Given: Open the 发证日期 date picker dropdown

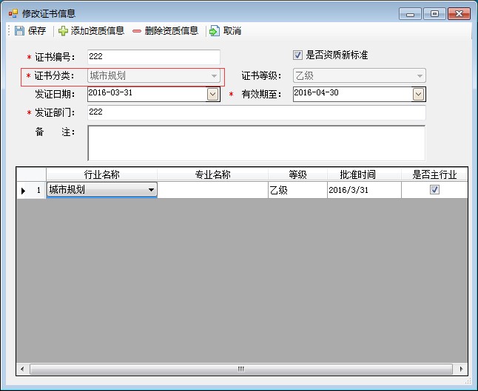Looking at the screenshot, I should tap(213, 94).
